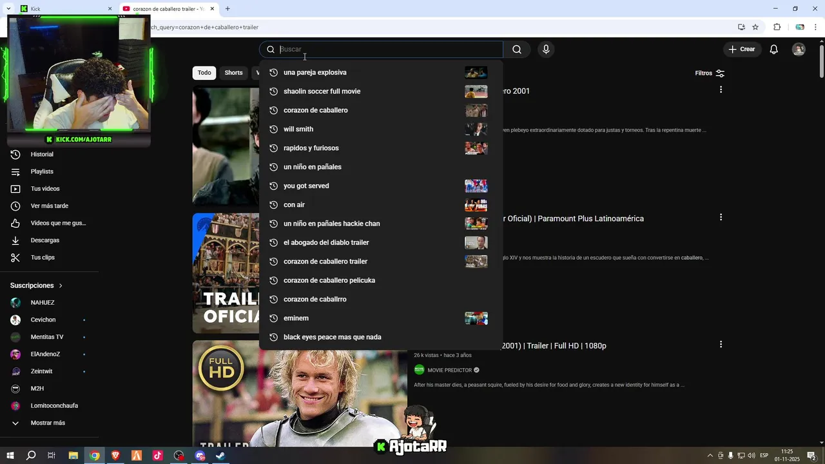
Task: Select 'black eyes peace mas que nada'
Action: [381, 337]
